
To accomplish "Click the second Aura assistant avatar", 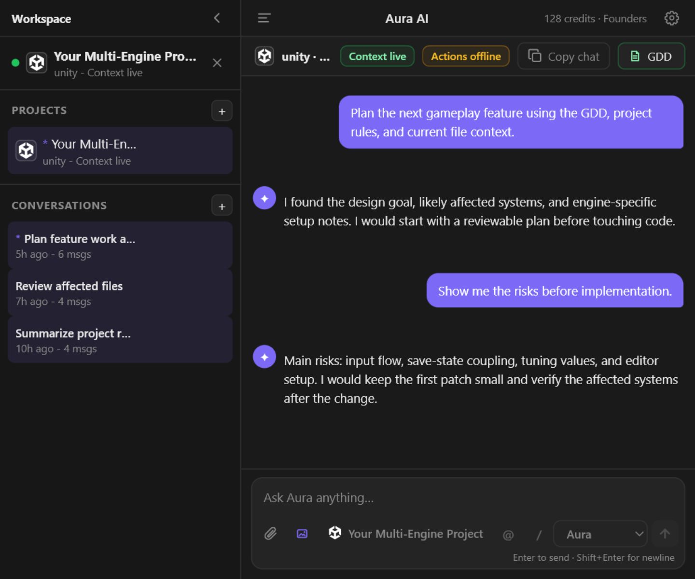I will tap(264, 357).
